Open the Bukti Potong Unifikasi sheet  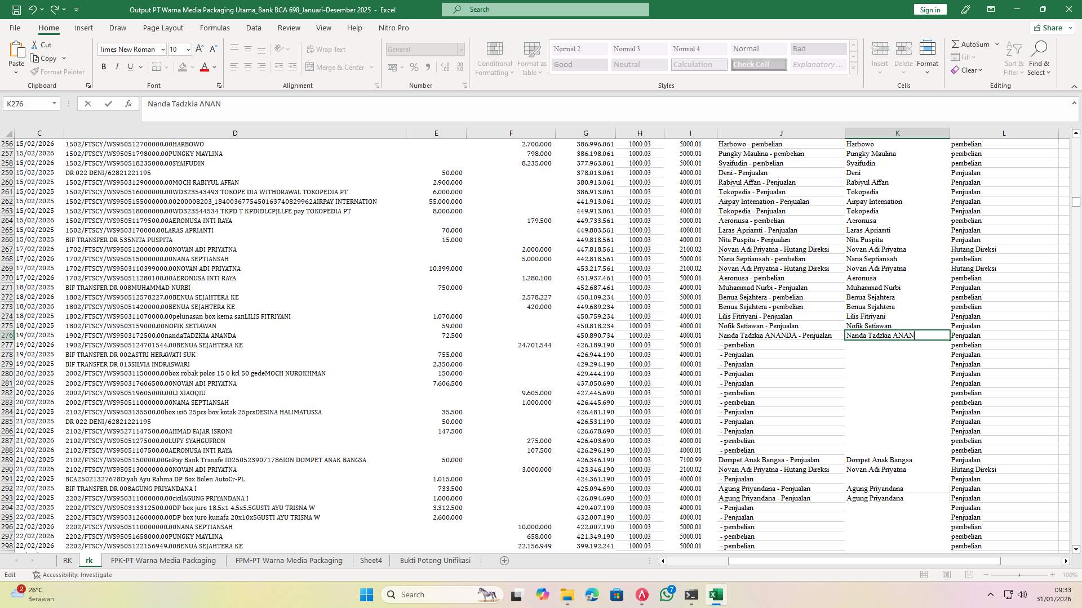click(434, 560)
